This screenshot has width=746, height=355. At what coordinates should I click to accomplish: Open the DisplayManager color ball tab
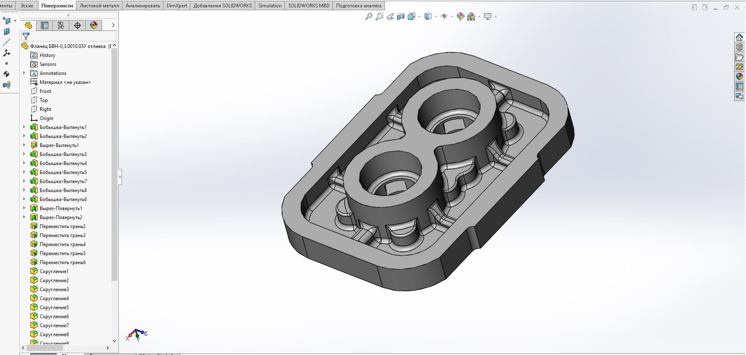coord(94,25)
